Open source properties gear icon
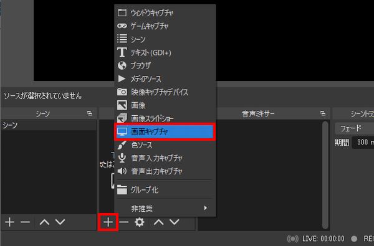374x246 pixels. coord(140,222)
